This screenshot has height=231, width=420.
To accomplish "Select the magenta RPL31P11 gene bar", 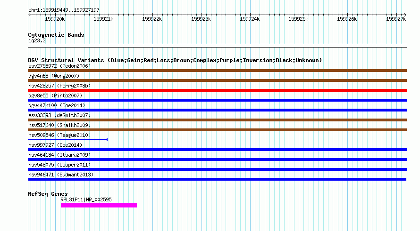I will click(99, 205).
